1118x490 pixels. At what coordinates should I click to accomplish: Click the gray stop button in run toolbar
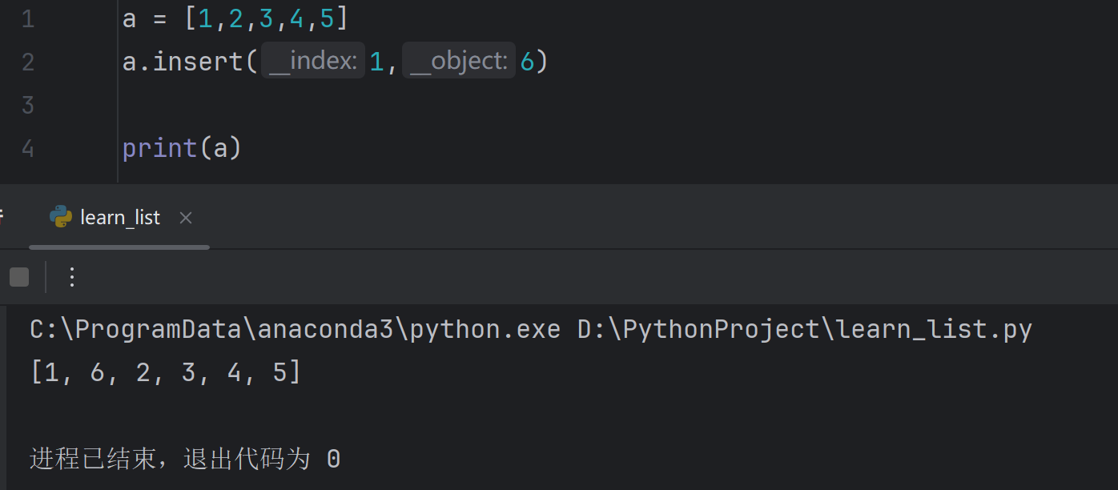coord(19,277)
